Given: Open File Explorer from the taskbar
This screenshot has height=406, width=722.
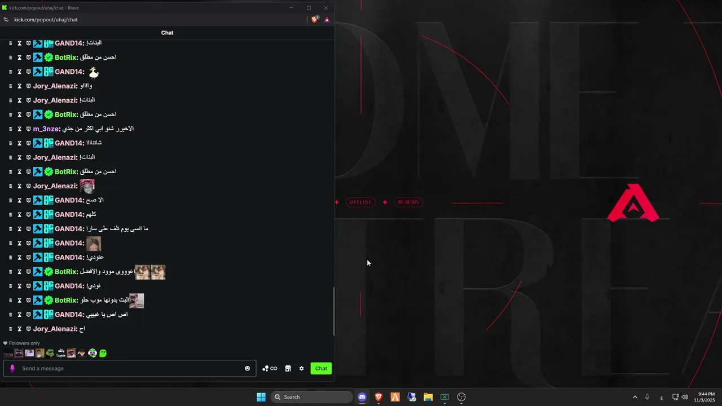Looking at the screenshot, I should click(428, 397).
